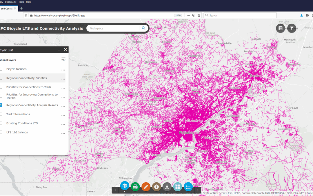Open the Layer List widget (stacked layers icon)
The width and height of the screenshot is (313, 196).
coord(125,186)
